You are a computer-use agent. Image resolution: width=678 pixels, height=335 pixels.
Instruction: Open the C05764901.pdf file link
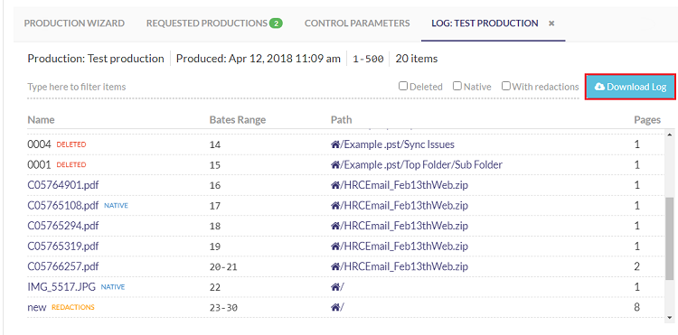[x=63, y=185]
